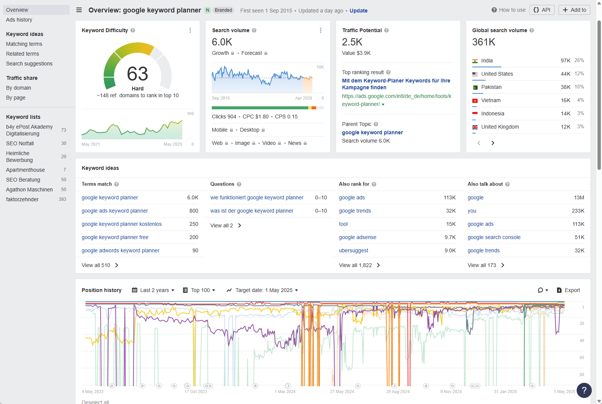The height and width of the screenshot is (404, 602).
Task: Open Search volume three-dot options menu
Action: (321, 30)
